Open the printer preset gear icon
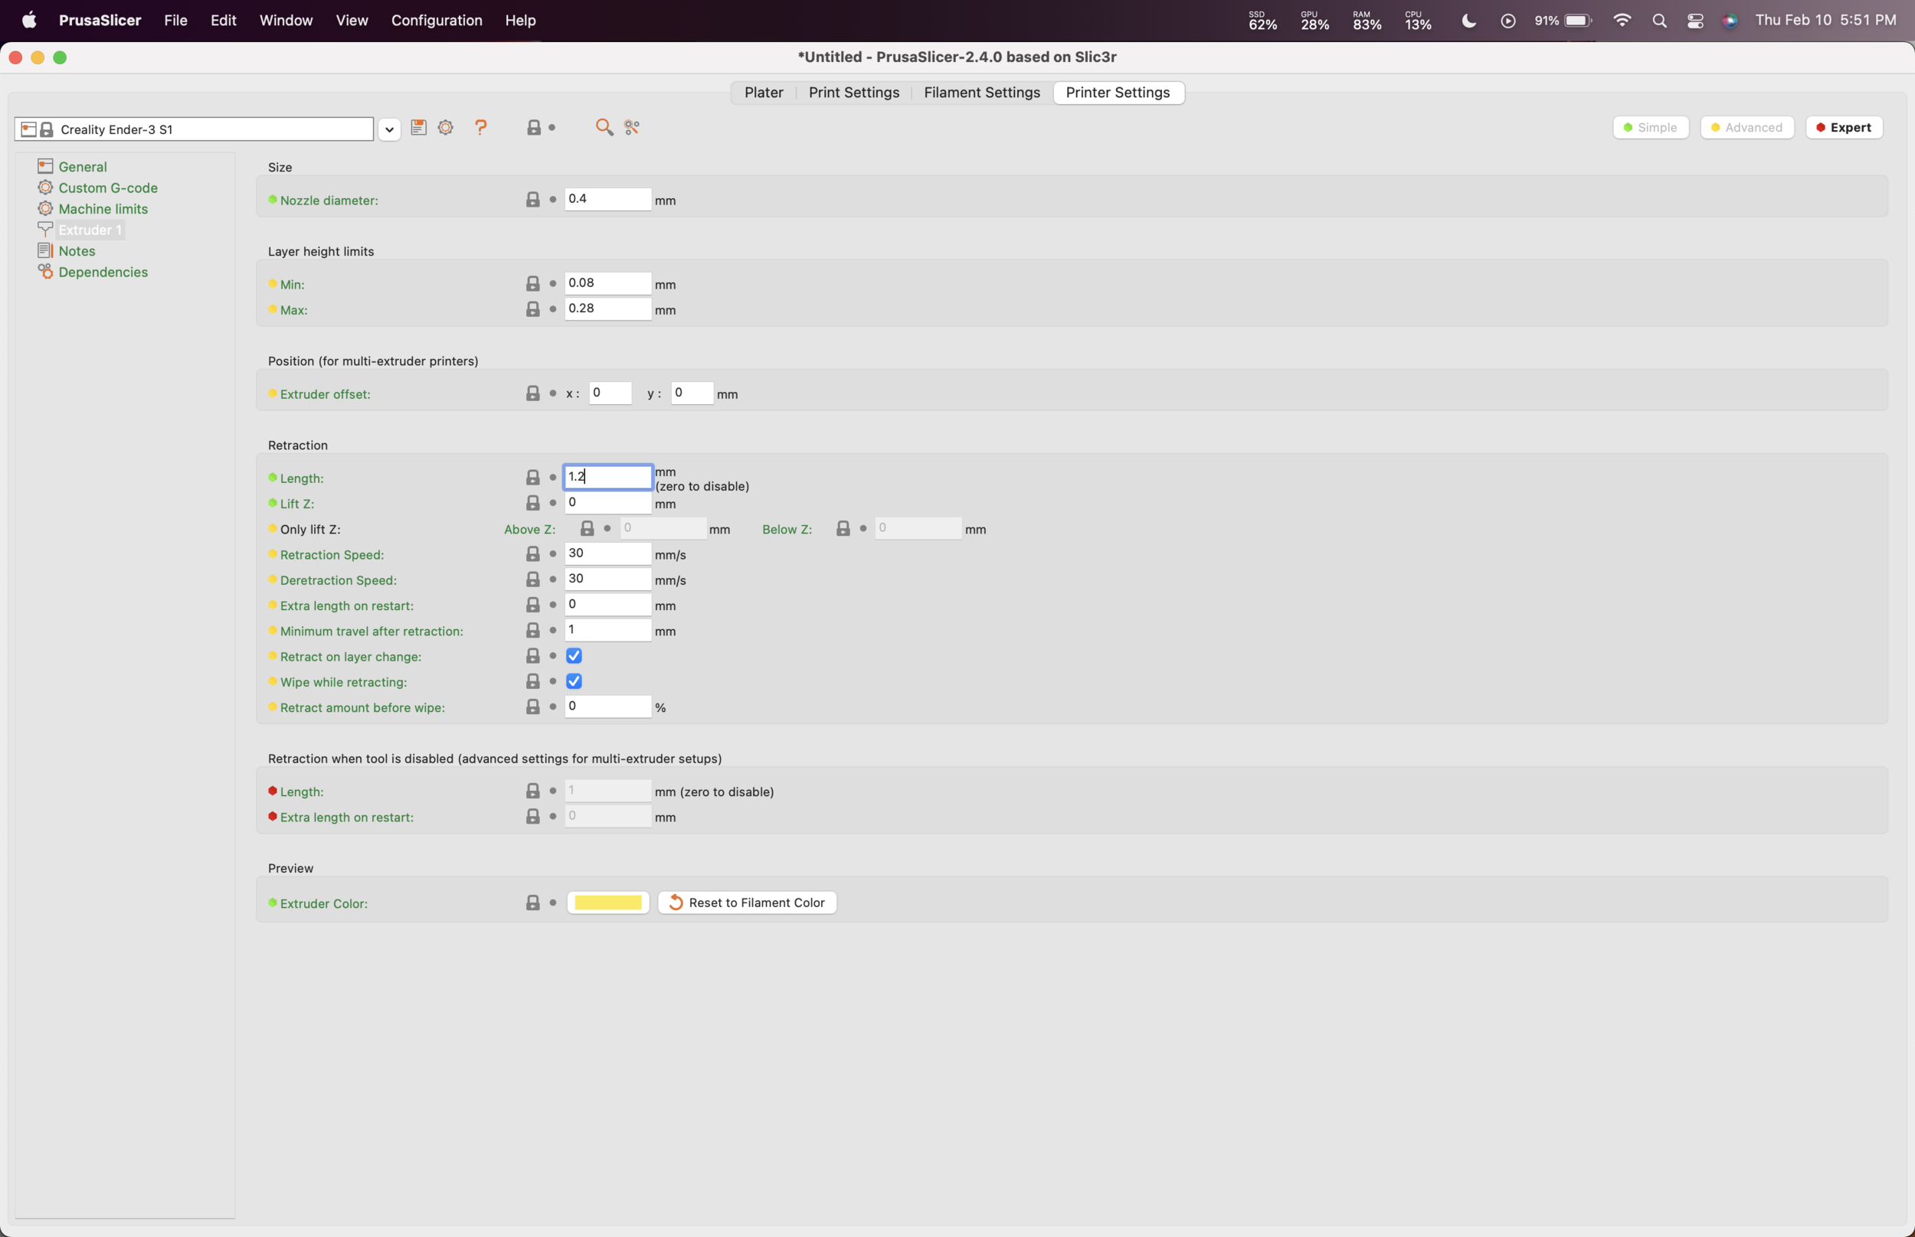 point(446,128)
